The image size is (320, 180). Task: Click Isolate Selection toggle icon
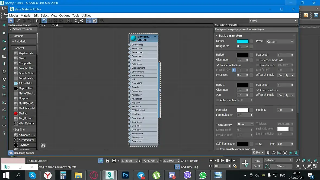[x=101, y=161]
